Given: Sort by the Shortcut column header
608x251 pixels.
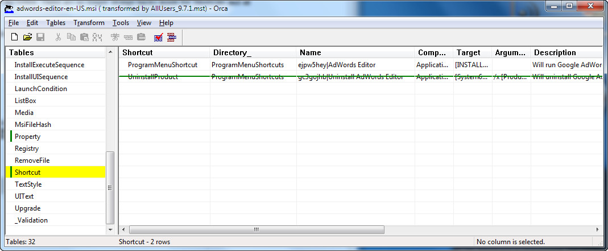Looking at the screenshot, I should 164,52.
